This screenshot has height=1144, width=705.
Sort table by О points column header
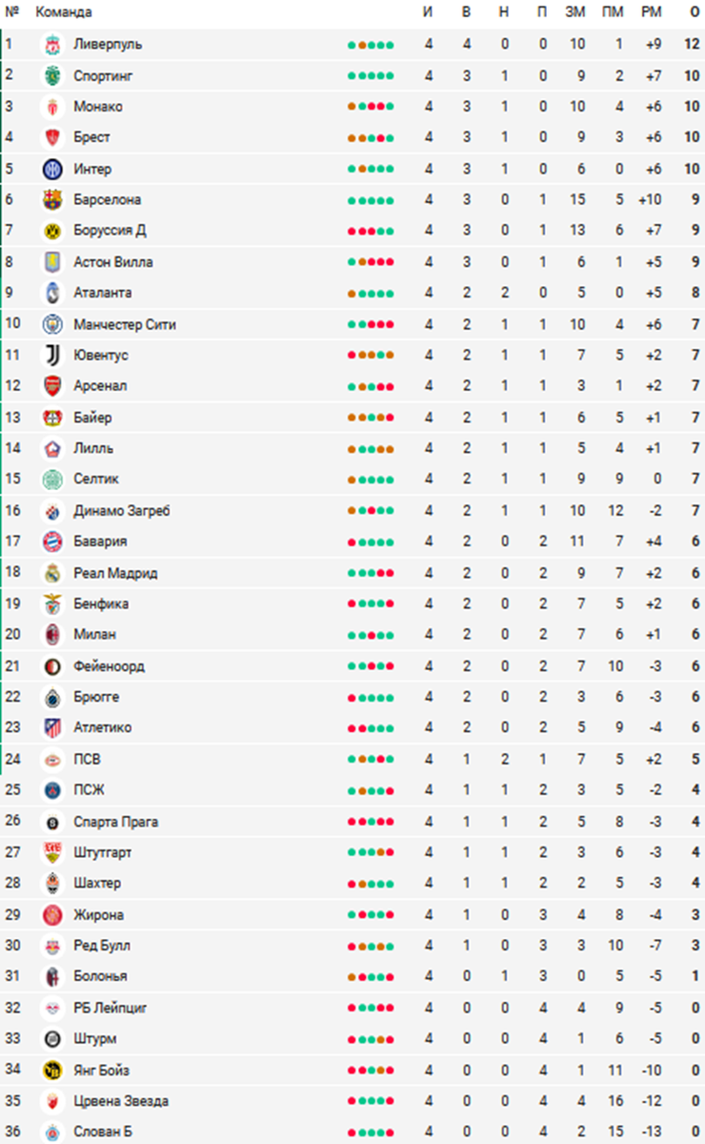pos(695,12)
